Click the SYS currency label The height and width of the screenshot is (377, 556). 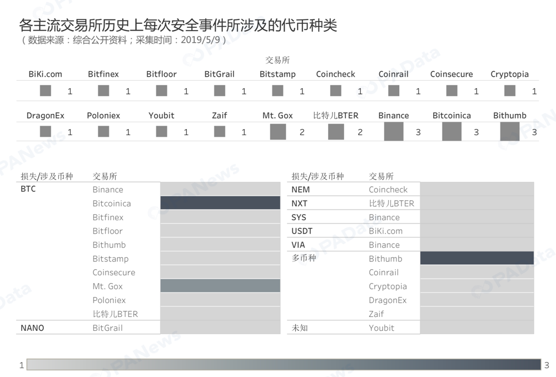(299, 217)
